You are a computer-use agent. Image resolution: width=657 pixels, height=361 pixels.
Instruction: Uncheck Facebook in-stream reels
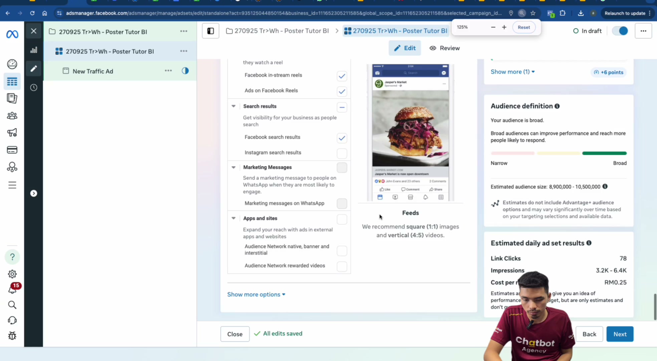pyautogui.click(x=342, y=76)
